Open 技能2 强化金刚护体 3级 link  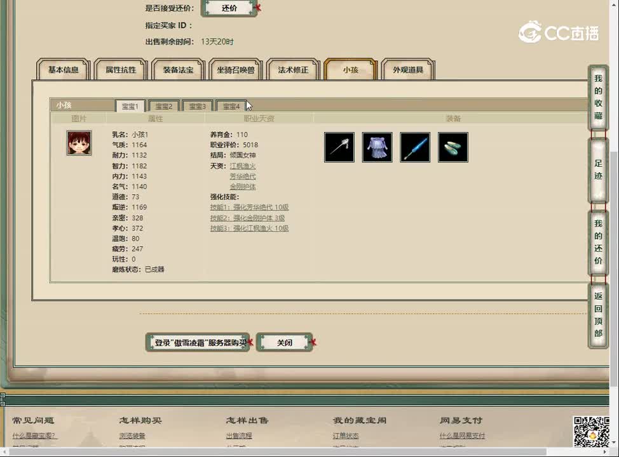click(247, 218)
